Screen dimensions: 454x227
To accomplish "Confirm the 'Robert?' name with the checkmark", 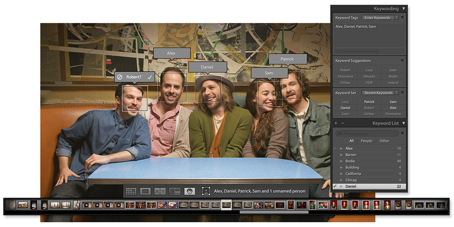I will tap(149, 77).
